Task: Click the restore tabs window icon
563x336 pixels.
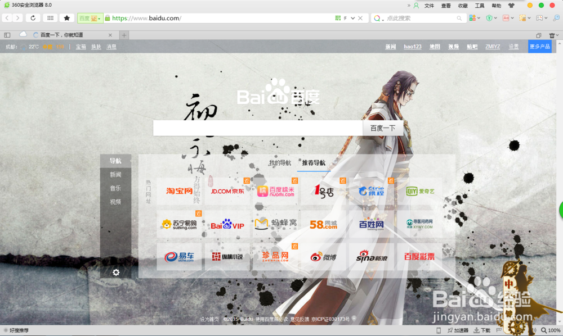Action: 539,35
